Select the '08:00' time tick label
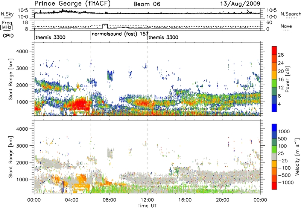Viewport: 301px width, 208px height. [109, 200]
